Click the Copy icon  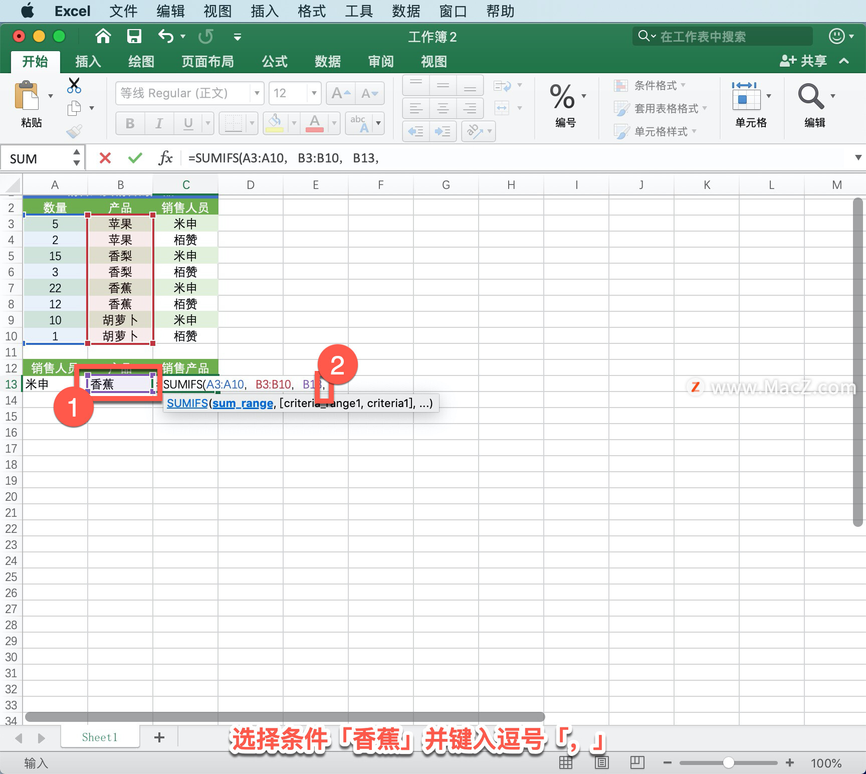tap(74, 108)
